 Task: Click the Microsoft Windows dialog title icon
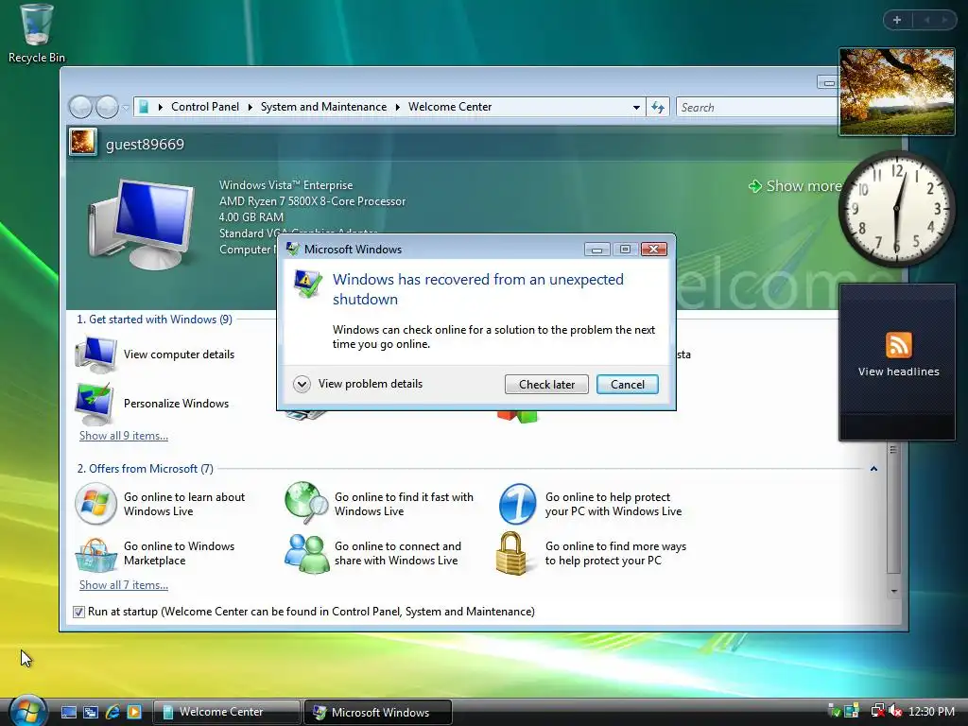click(x=293, y=249)
